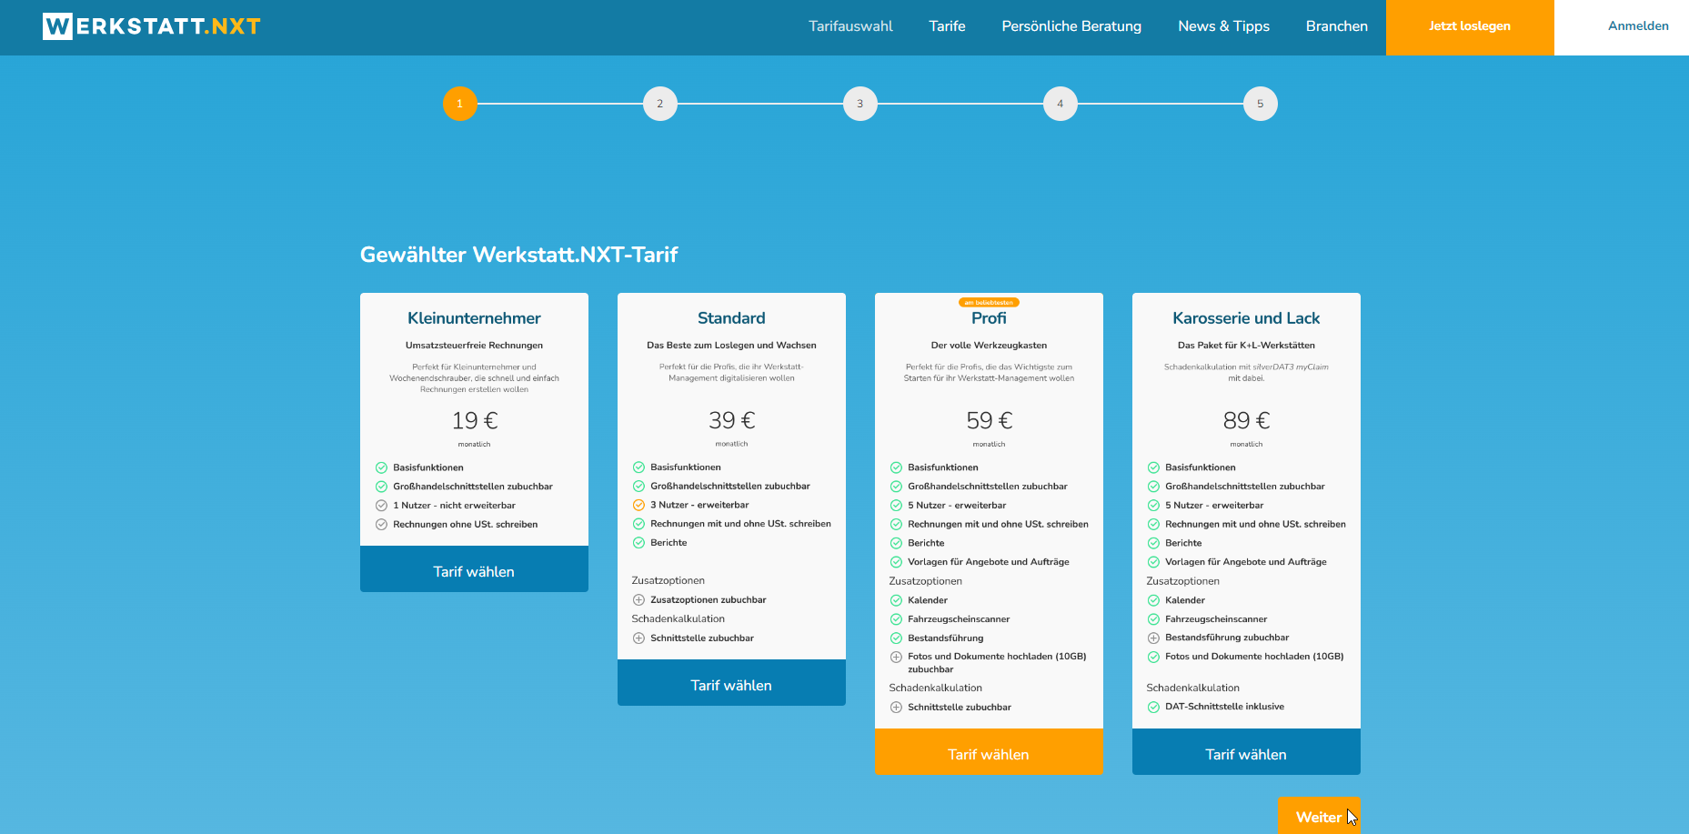
Task: Click plus icon beside 'Zusatzoptionen zubuchbar'
Action: (x=638, y=600)
